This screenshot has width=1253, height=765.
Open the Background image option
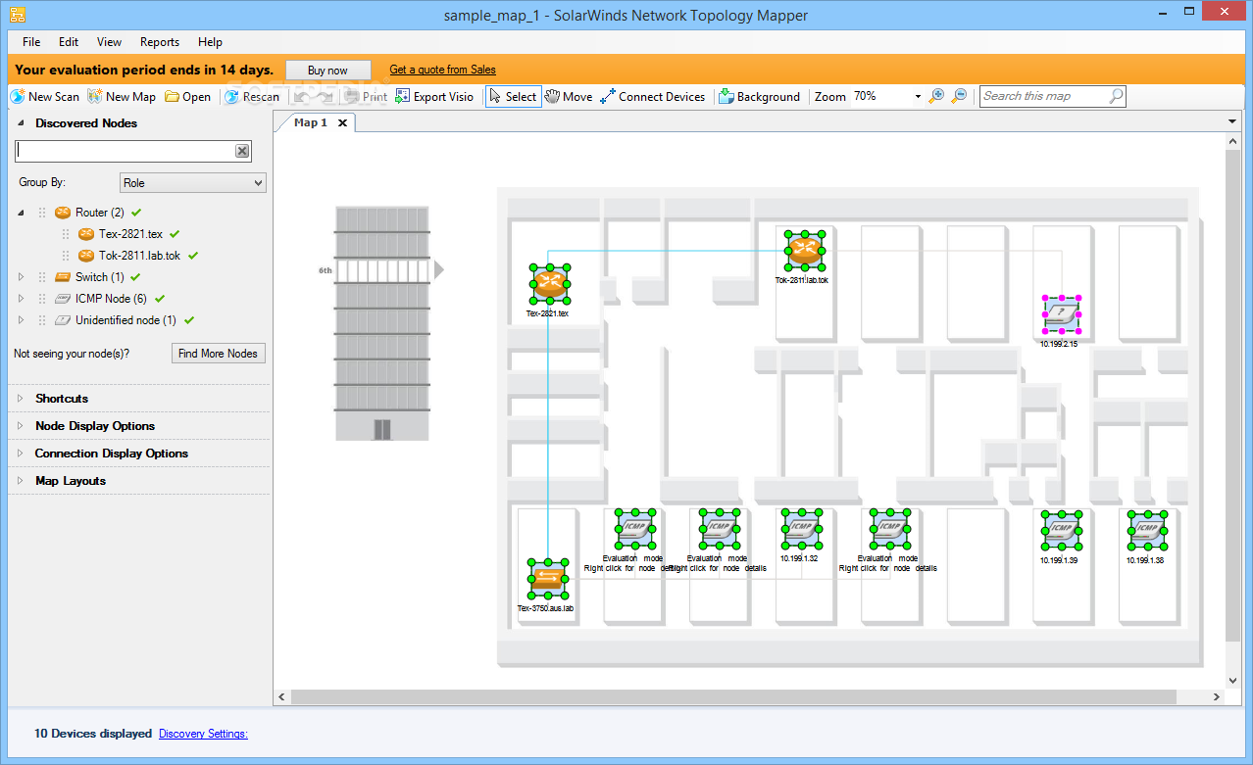(759, 96)
